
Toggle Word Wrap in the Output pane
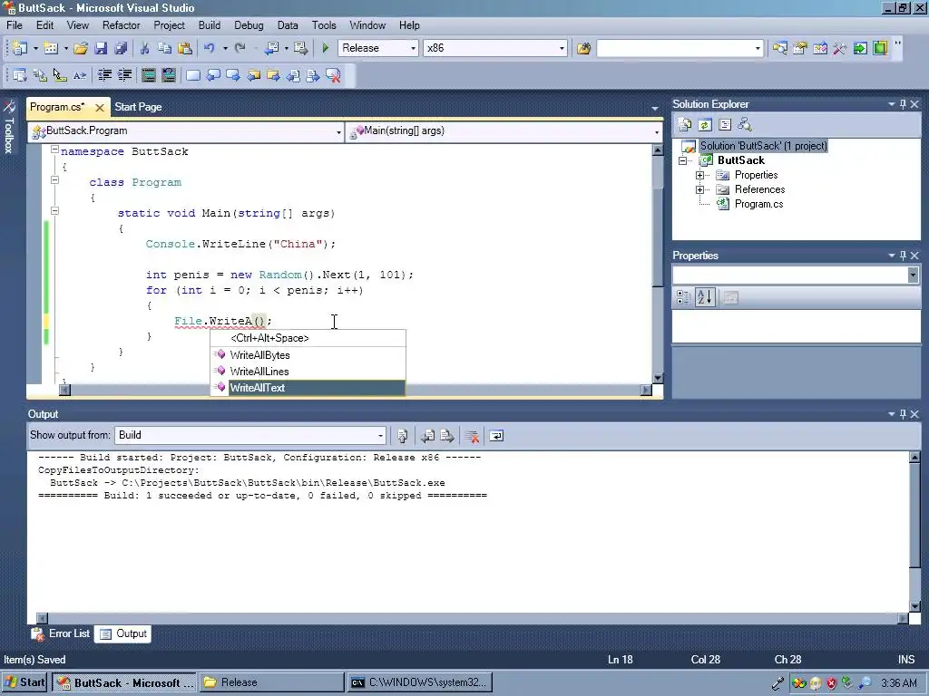click(496, 436)
